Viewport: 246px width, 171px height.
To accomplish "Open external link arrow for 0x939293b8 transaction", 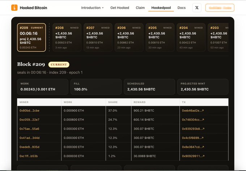I will pos(203,129).
